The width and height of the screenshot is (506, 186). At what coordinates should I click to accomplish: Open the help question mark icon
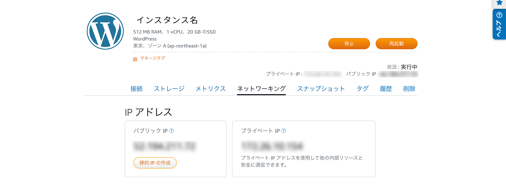pos(499,15)
